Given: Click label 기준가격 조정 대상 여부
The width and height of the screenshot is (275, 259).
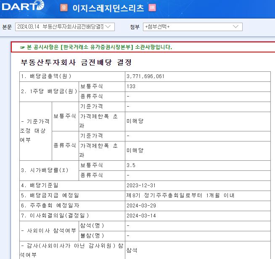Looking at the screenshot, I should [35, 131].
